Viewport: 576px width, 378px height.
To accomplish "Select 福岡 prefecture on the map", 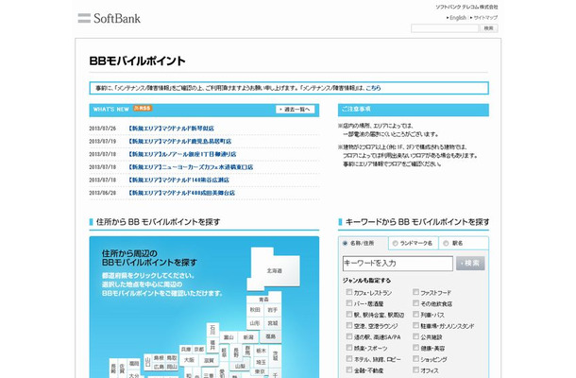I will (x=134, y=363).
